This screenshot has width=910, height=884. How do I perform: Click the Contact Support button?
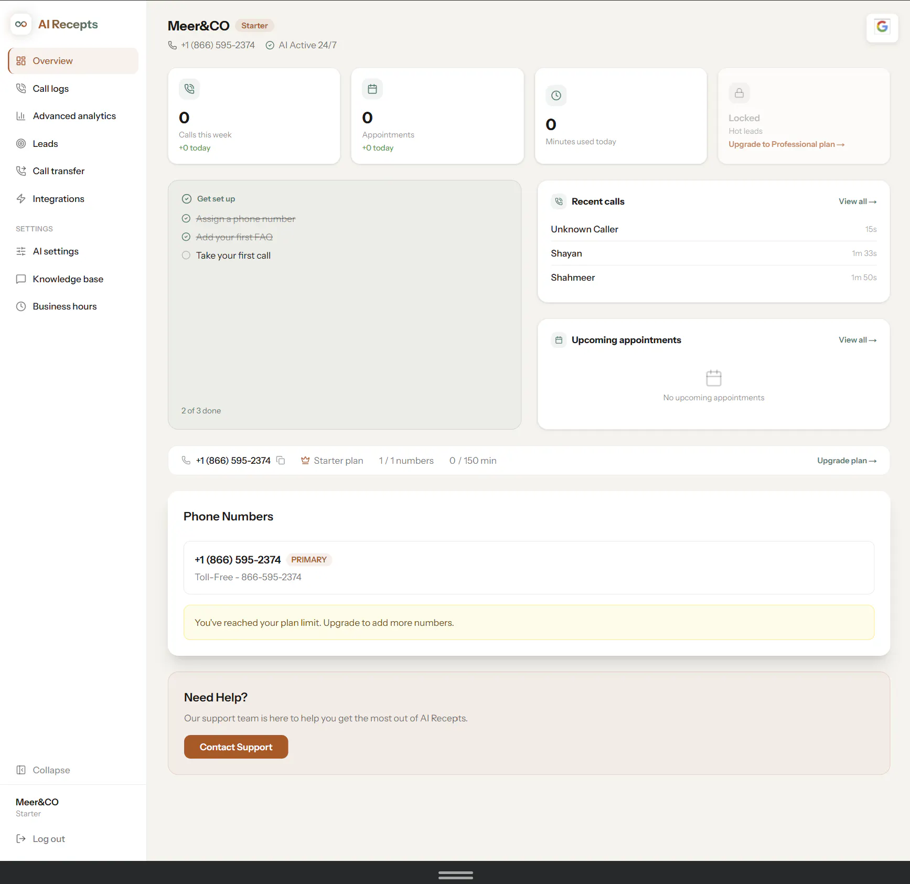[236, 747]
